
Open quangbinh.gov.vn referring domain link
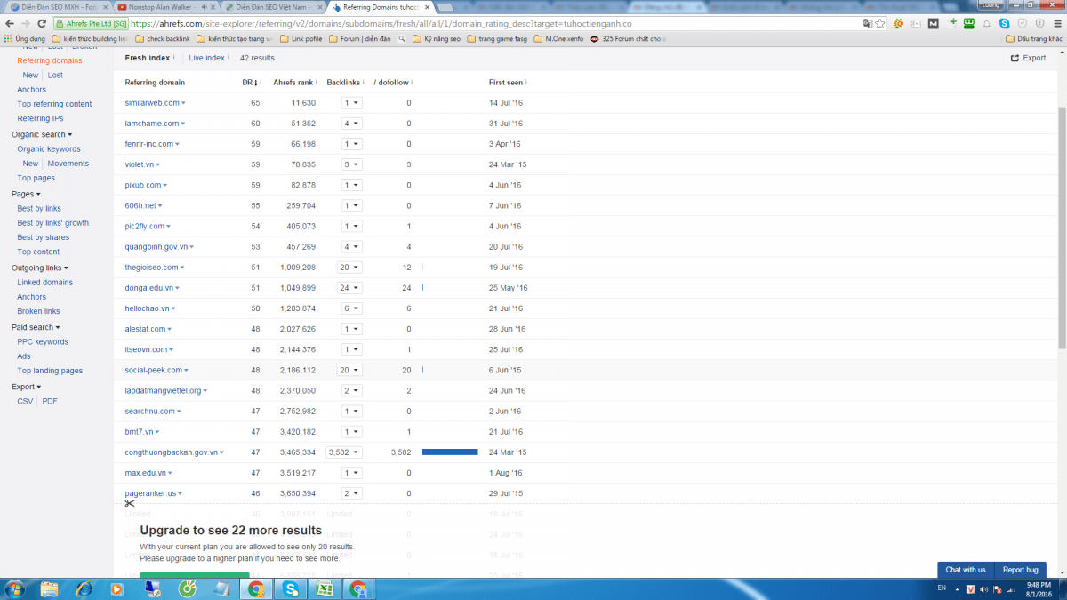[x=156, y=247]
